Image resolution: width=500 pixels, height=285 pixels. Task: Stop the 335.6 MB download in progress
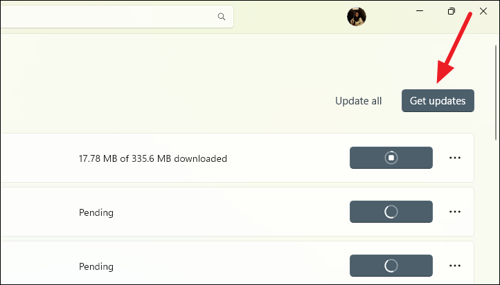click(x=391, y=158)
